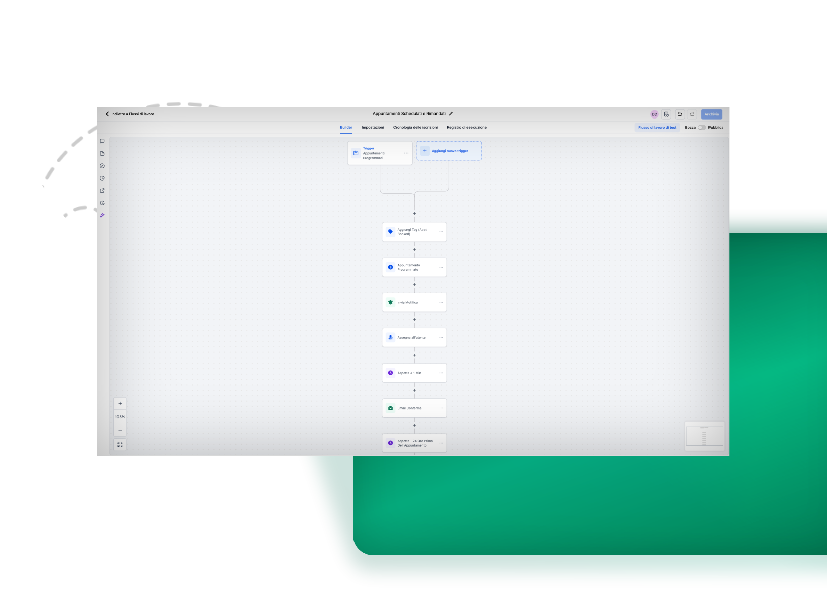
Task: Switch to the Builder tab
Action: (x=346, y=128)
